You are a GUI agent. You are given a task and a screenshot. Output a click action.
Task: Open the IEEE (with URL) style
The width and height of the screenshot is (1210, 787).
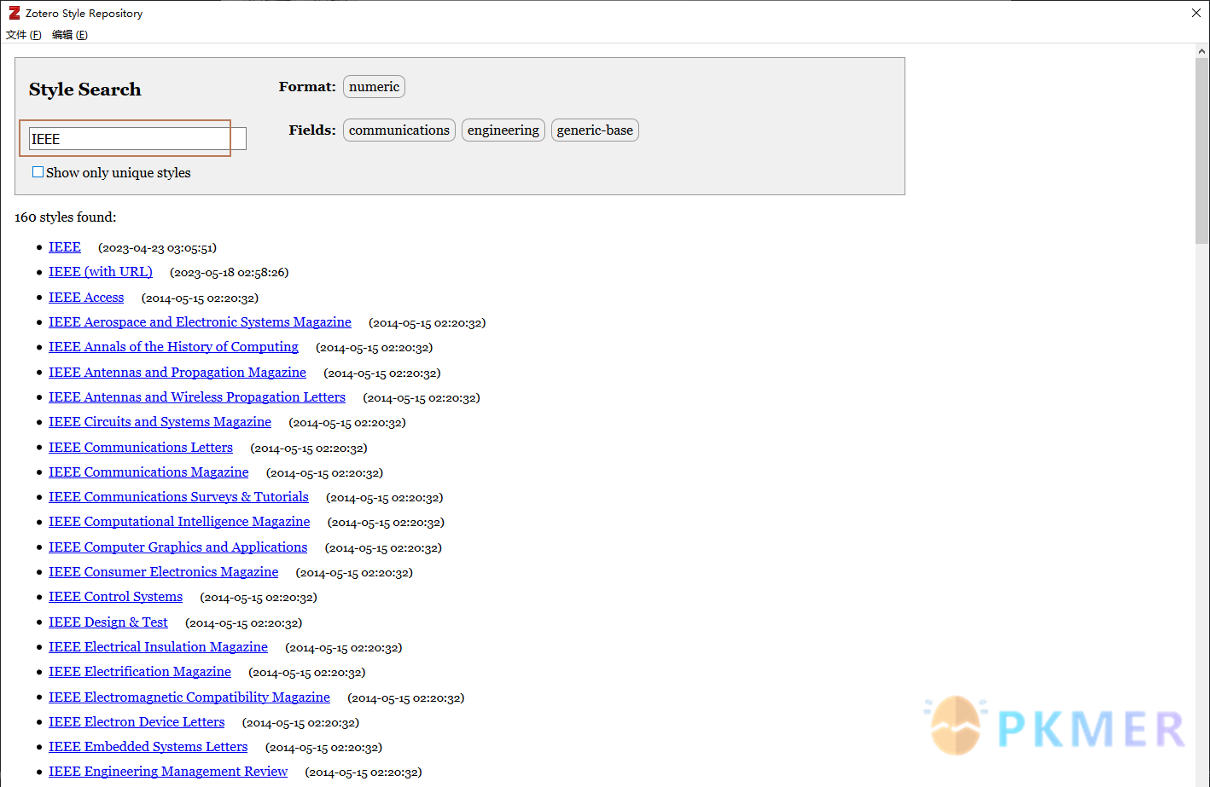(x=101, y=272)
